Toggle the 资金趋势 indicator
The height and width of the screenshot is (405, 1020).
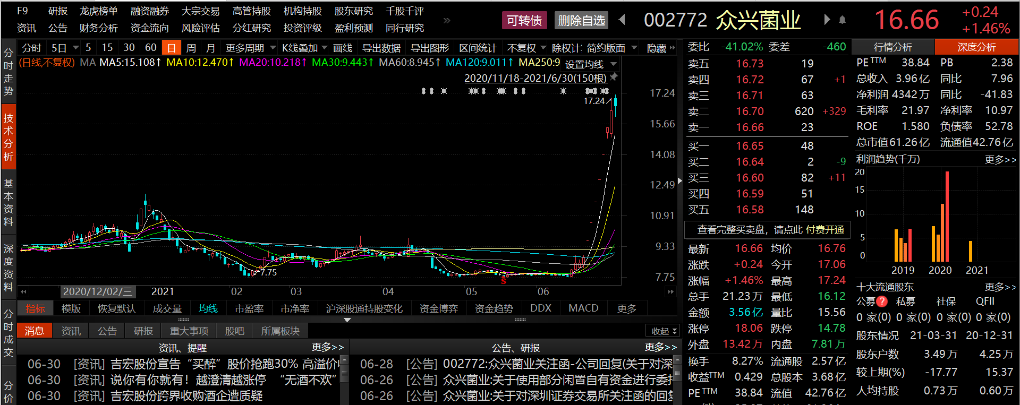click(x=494, y=308)
